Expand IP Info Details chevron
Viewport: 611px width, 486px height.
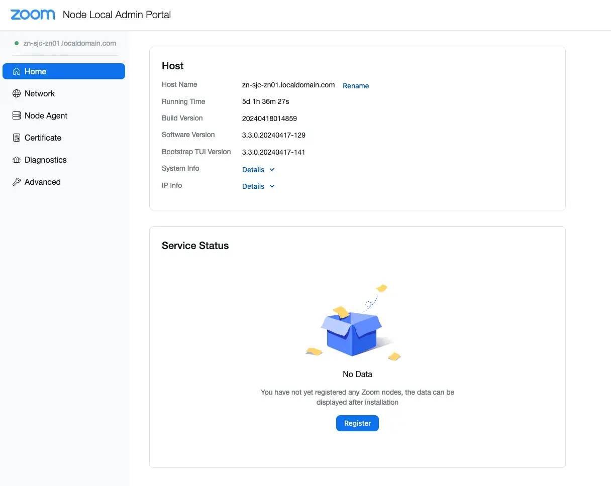click(272, 186)
